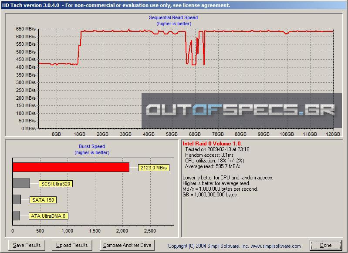348x253 pixels.
Task: Click the 2123.0 MB/s burst label
Action: click(x=154, y=168)
